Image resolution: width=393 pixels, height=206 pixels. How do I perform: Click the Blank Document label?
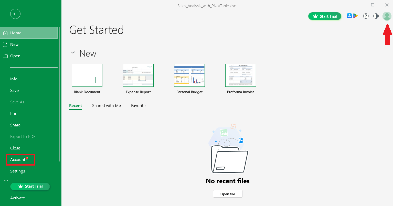[x=87, y=92]
